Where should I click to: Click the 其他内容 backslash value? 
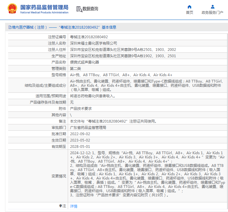[71, 115]
